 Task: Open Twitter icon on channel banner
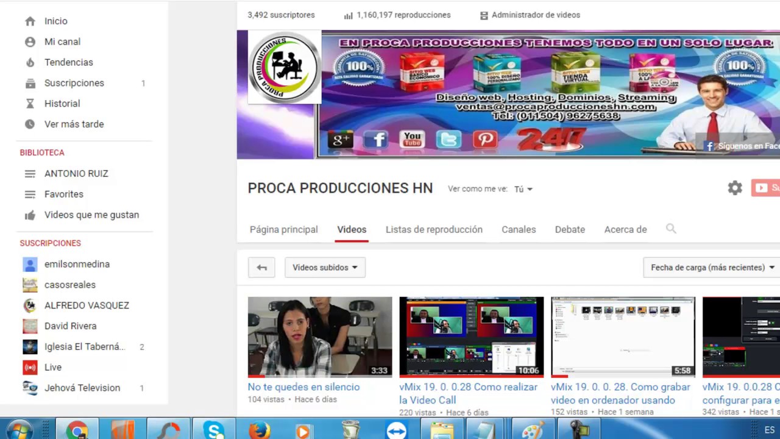[448, 140]
